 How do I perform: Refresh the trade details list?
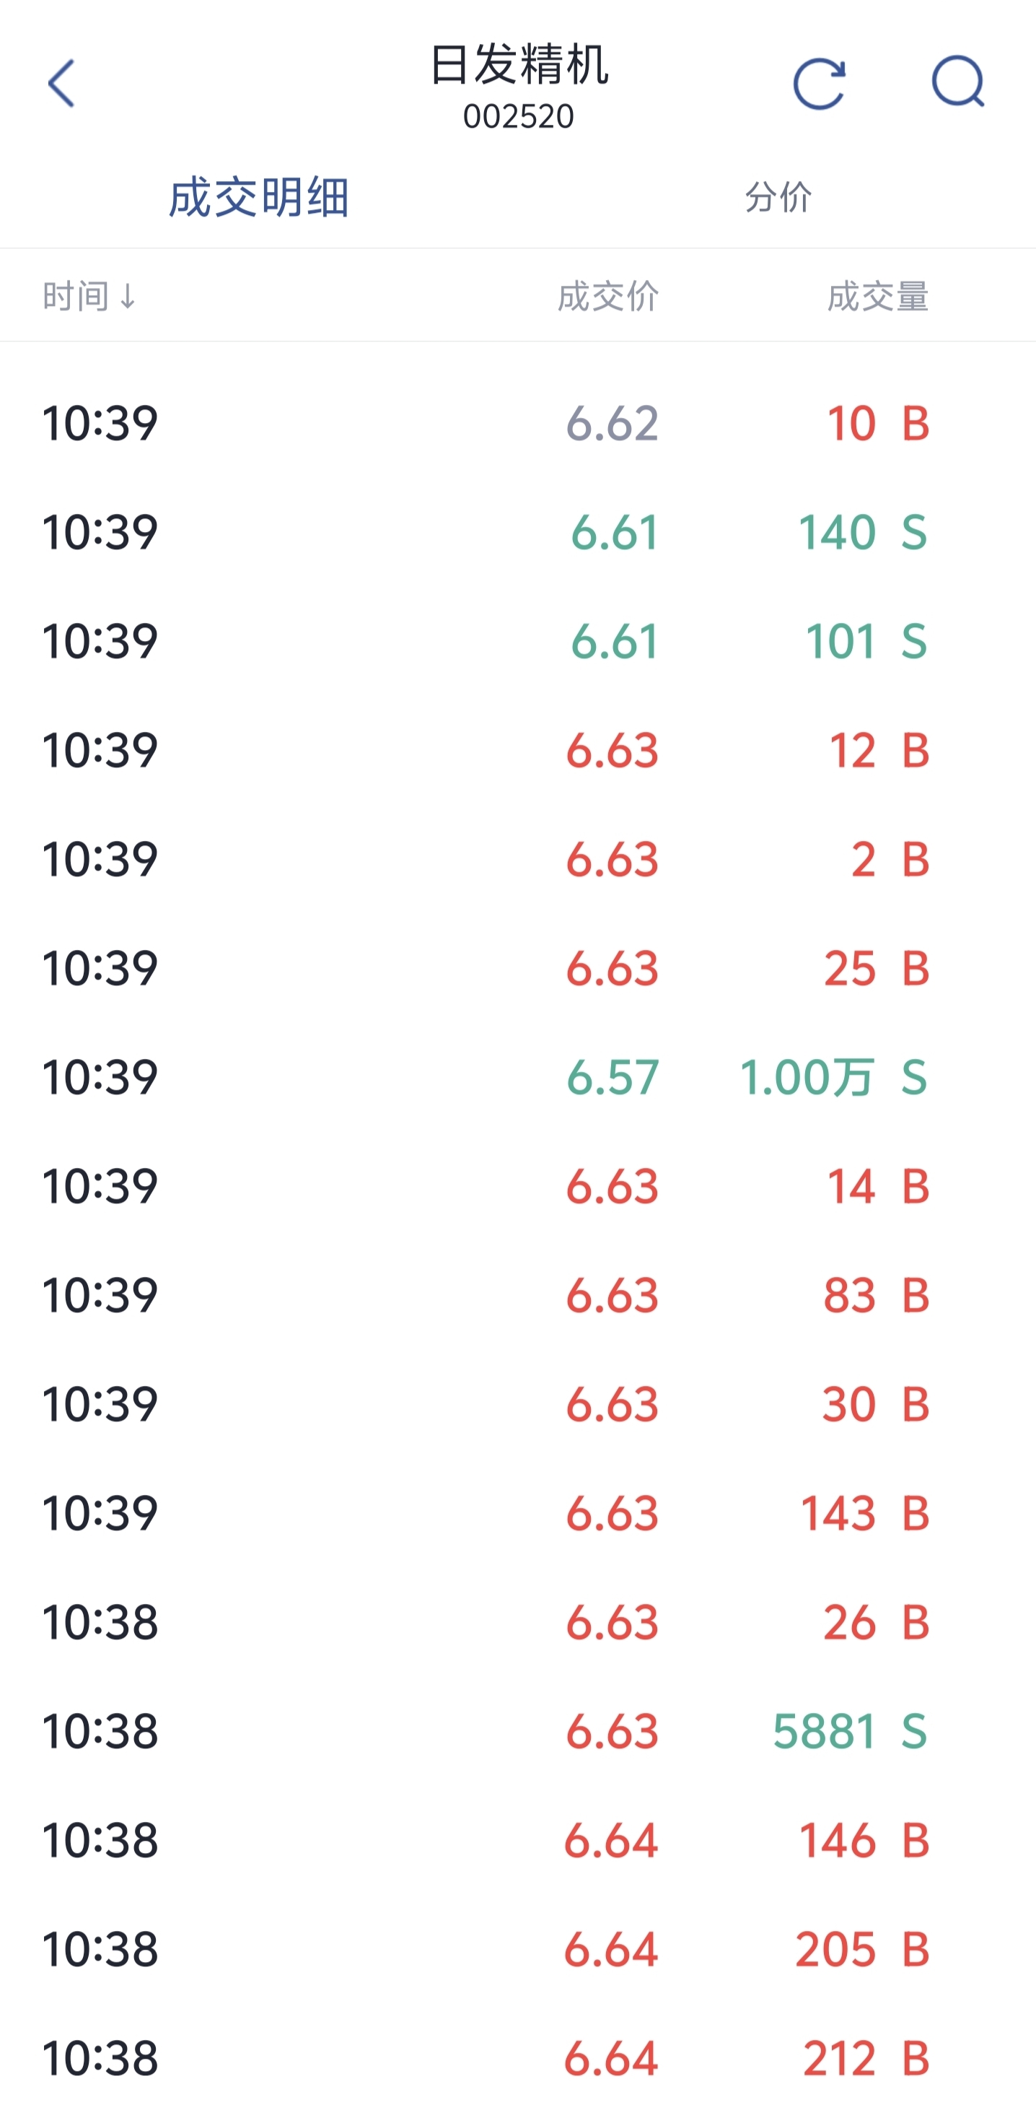coord(819,83)
